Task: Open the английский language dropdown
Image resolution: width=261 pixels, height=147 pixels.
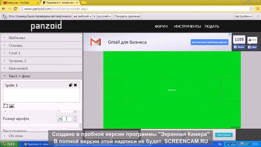Action: click(82, 16)
